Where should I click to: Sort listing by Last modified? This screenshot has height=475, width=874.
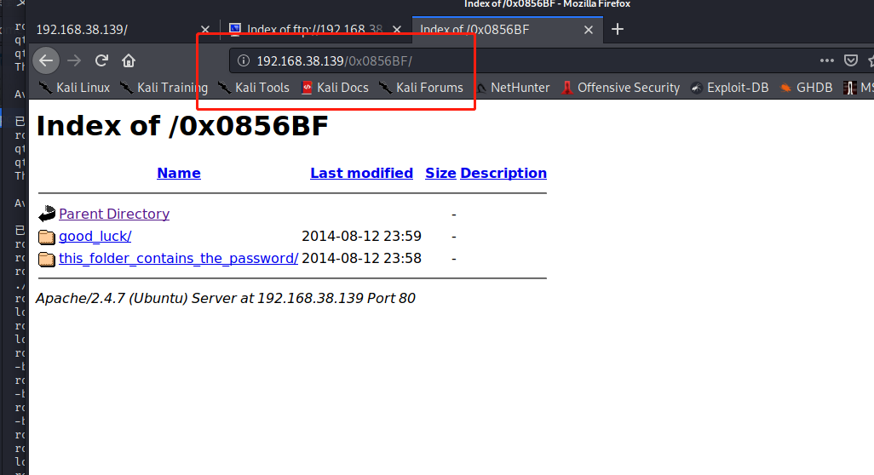tap(361, 173)
